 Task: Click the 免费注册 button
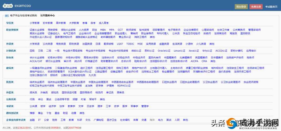click(x=256, y=7)
